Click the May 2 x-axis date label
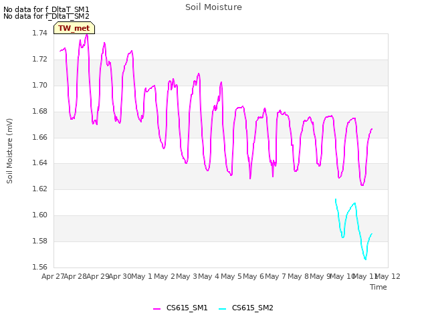The width and height of the screenshot is (428, 321). 164,276
